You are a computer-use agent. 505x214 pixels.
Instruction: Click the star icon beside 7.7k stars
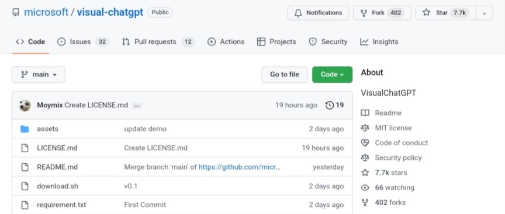pos(365,173)
